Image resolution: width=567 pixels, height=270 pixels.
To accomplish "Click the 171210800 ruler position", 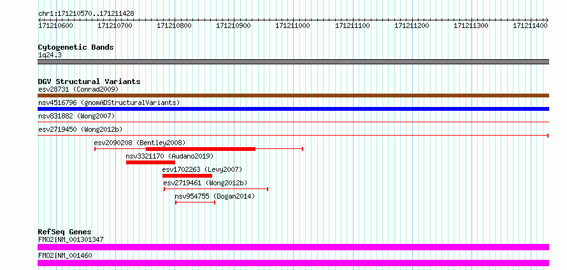I will tap(175, 25).
